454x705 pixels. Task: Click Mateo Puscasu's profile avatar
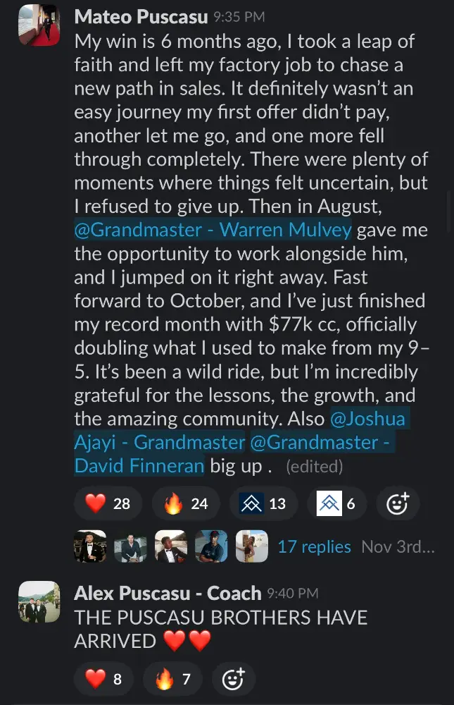(39, 25)
